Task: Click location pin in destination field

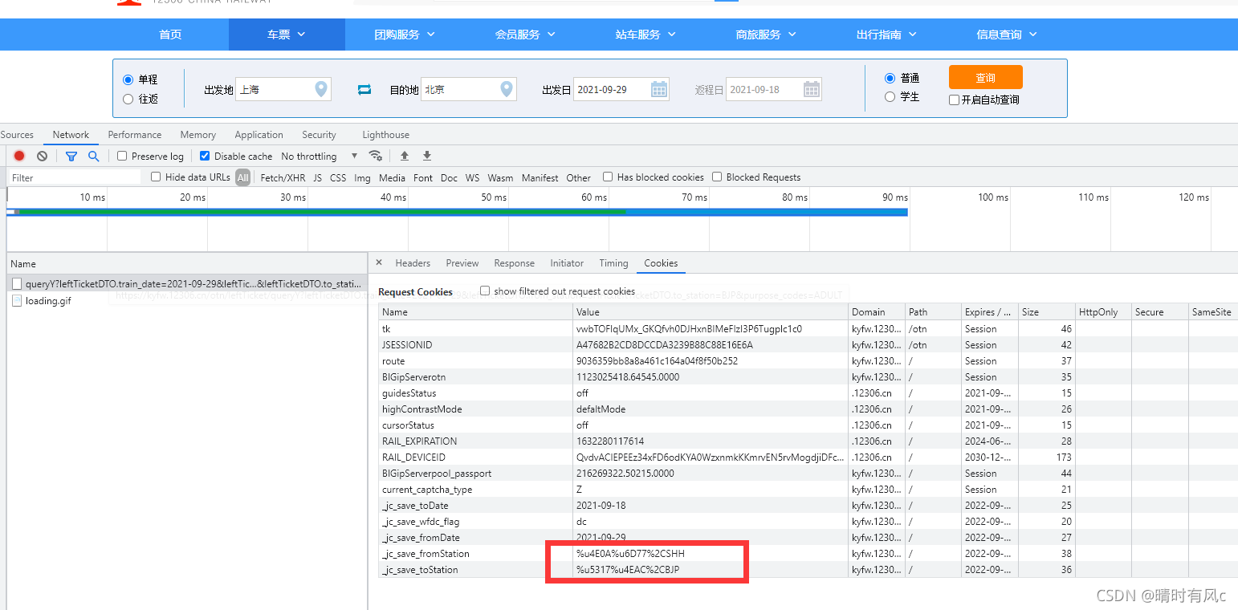Action: [507, 89]
